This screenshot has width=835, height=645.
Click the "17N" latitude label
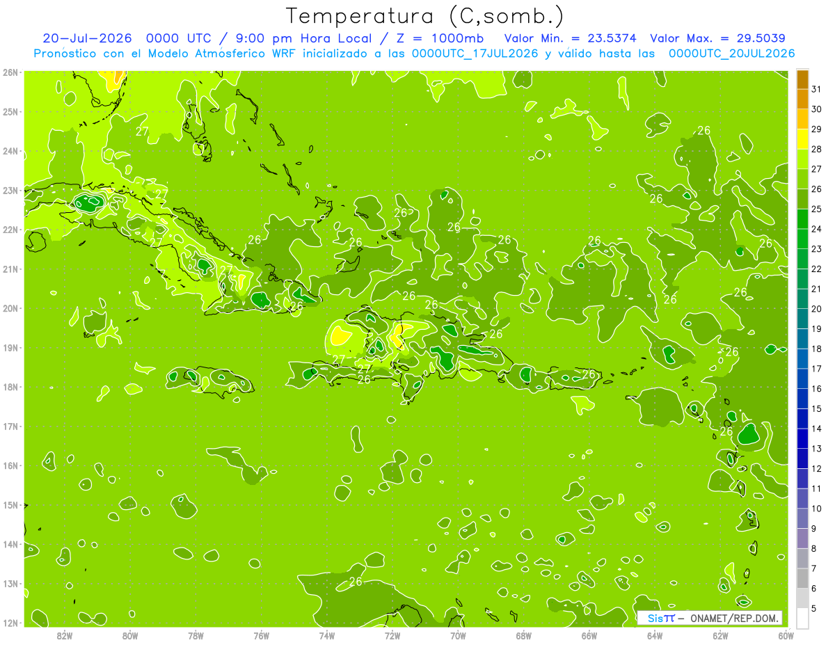coord(10,426)
